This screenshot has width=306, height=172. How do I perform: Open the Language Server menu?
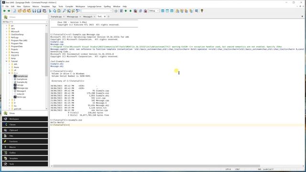(94, 6)
